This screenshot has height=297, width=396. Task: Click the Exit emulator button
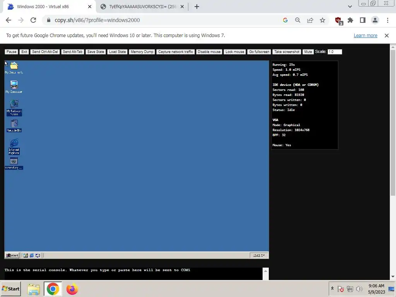click(24, 52)
